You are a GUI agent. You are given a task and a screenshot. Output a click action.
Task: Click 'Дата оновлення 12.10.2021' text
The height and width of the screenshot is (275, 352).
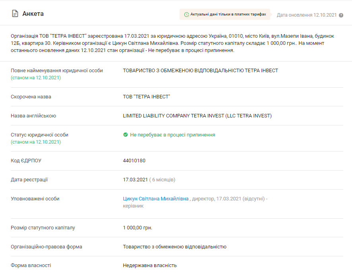[x=306, y=15]
